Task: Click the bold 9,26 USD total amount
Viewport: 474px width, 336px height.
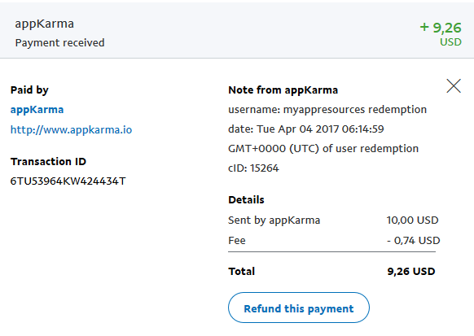Action: tap(411, 272)
